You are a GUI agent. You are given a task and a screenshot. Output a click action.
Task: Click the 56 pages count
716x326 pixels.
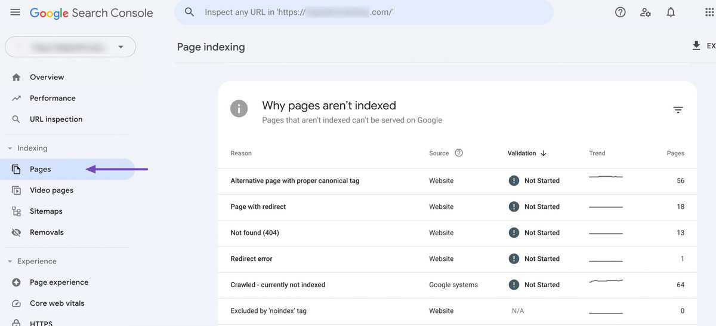click(680, 181)
